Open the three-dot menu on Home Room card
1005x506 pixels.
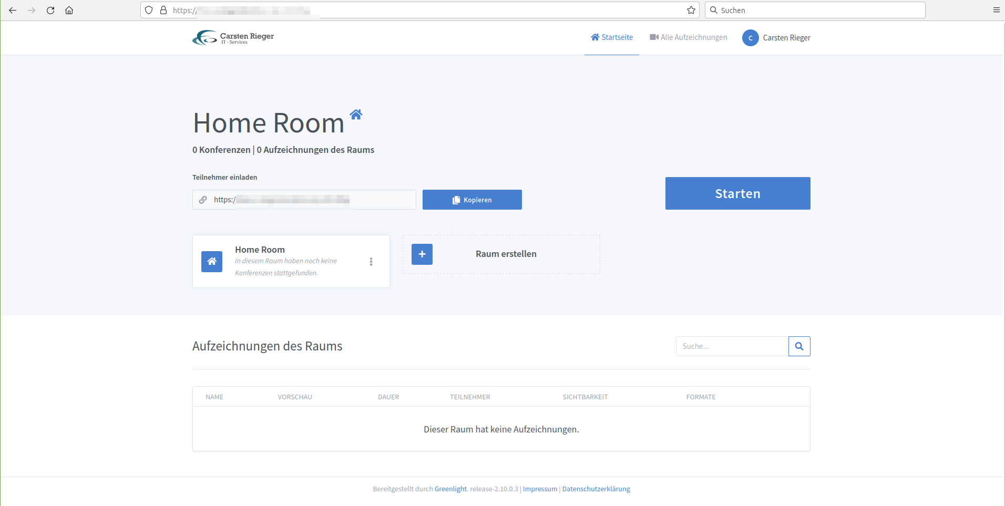371,262
